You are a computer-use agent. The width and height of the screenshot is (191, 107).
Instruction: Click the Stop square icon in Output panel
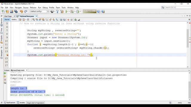(x=5, y=80)
